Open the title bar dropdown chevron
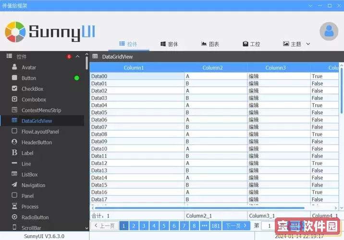344x240 pixels. [310, 6]
